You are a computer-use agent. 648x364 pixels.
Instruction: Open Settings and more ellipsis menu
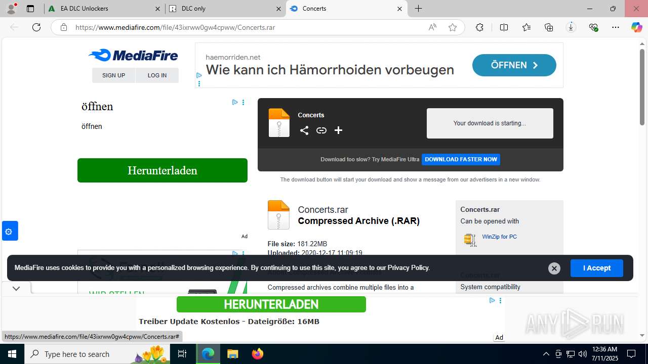[x=616, y=27]
